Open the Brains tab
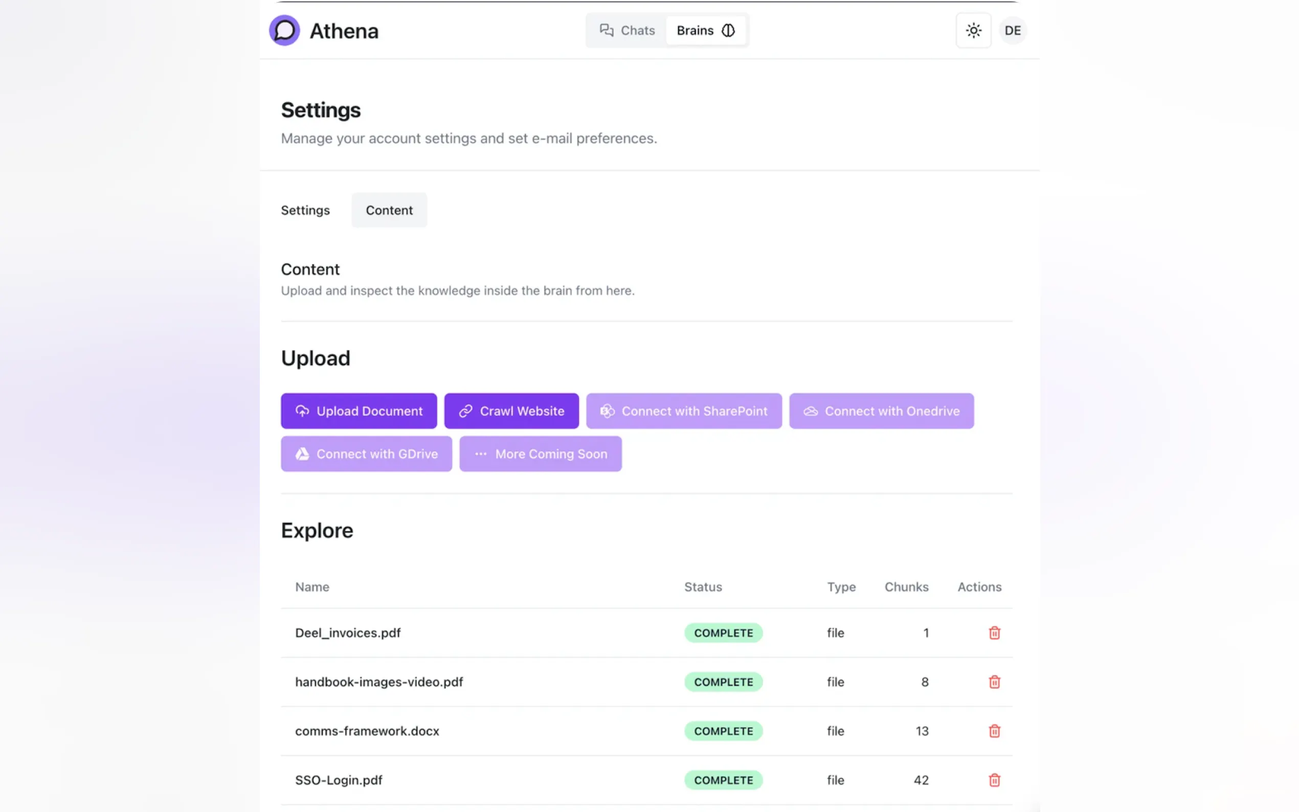Viewport: 1299px width, 812px height. [x=705, y=31]
